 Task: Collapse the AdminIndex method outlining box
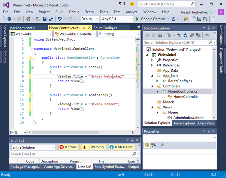pos(33,95)
